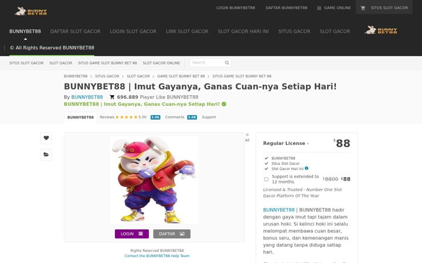Click the Bunny Bet88 logo in header corner
Image resolution: width=422 pixels, height=263 pixels.
click(x=30, y=11)
